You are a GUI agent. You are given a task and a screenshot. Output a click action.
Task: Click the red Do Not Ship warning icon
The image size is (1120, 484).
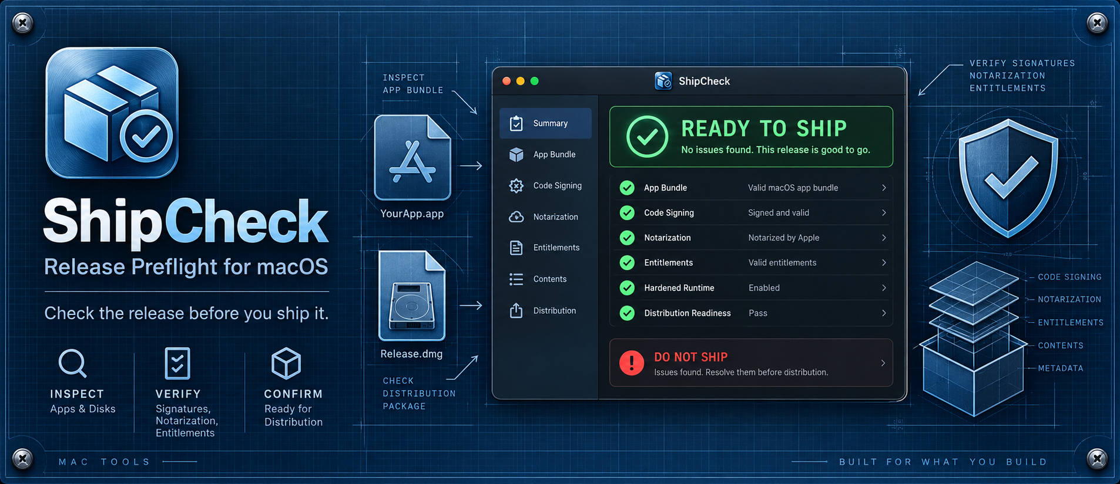tap(632, 363)
